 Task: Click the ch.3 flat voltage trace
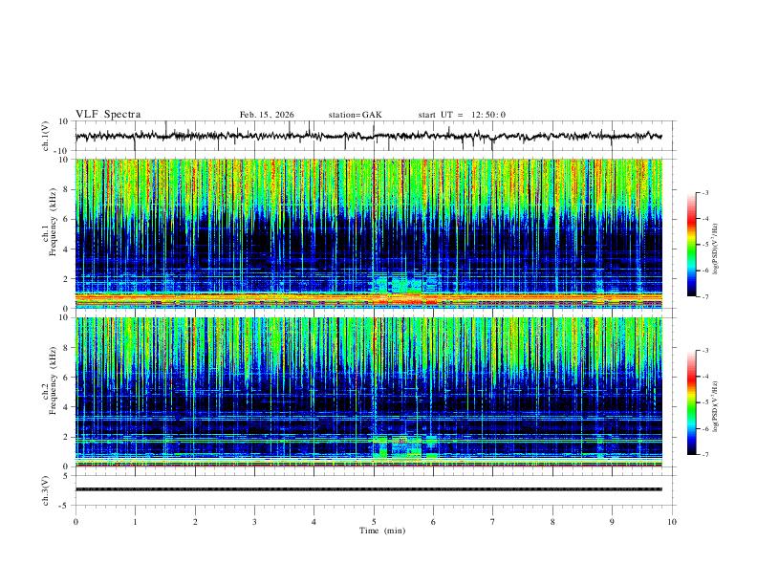tap(368, 489)
